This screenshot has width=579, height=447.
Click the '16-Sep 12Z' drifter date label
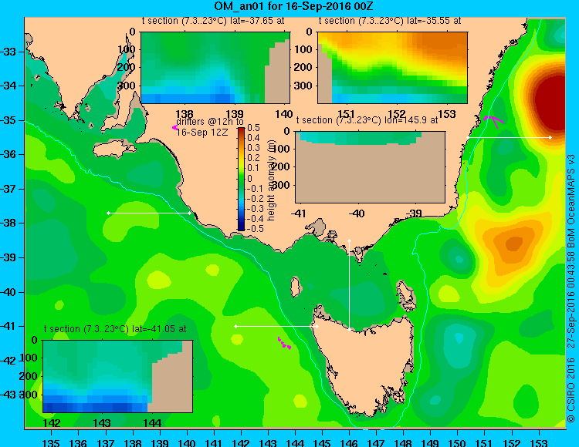(201, 133)
